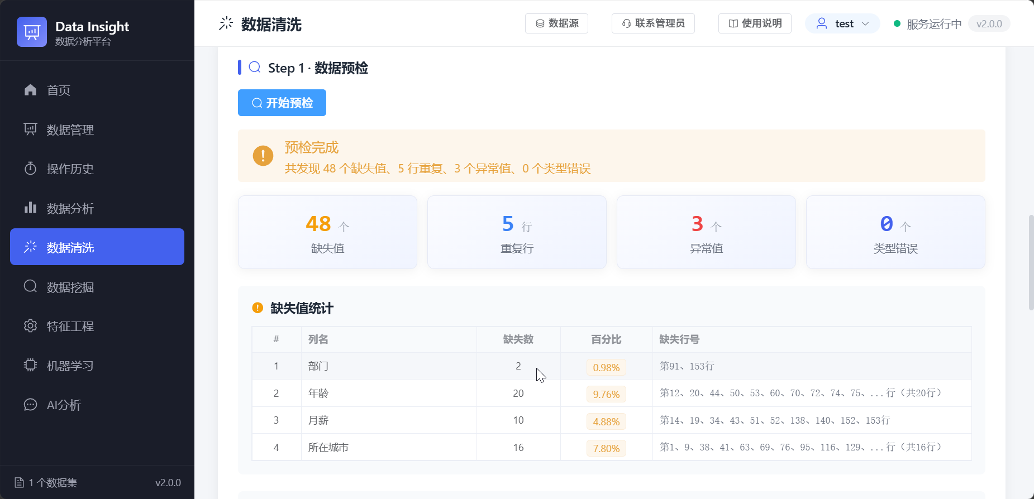Click the sidebar footer v2.0.0 text

pos(168,483)
